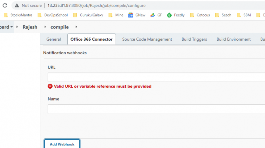Image resolution: width=265 pixels, height=148 pixels.
Task: Click into the webhook URL field
Action: pos(156,77)
